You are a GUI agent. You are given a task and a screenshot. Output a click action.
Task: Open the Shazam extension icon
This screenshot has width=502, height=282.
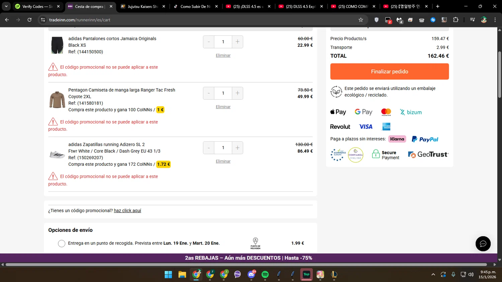pyautogui.click(x=433, y=20)
